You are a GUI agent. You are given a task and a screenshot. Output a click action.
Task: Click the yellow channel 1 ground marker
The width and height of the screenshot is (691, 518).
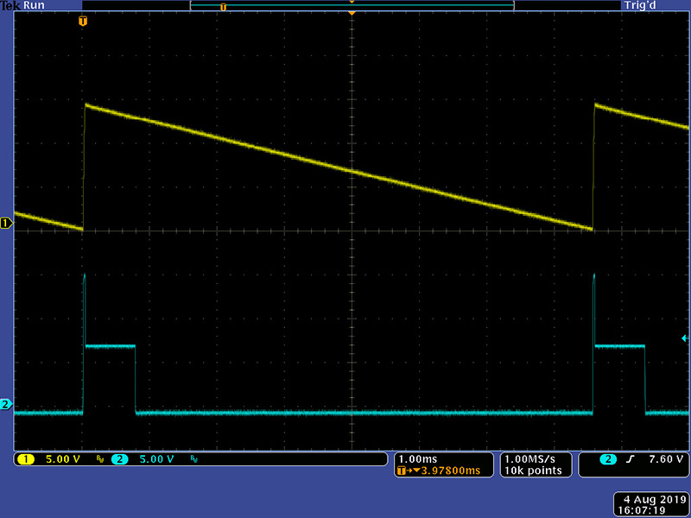click(x=6, y=224)
